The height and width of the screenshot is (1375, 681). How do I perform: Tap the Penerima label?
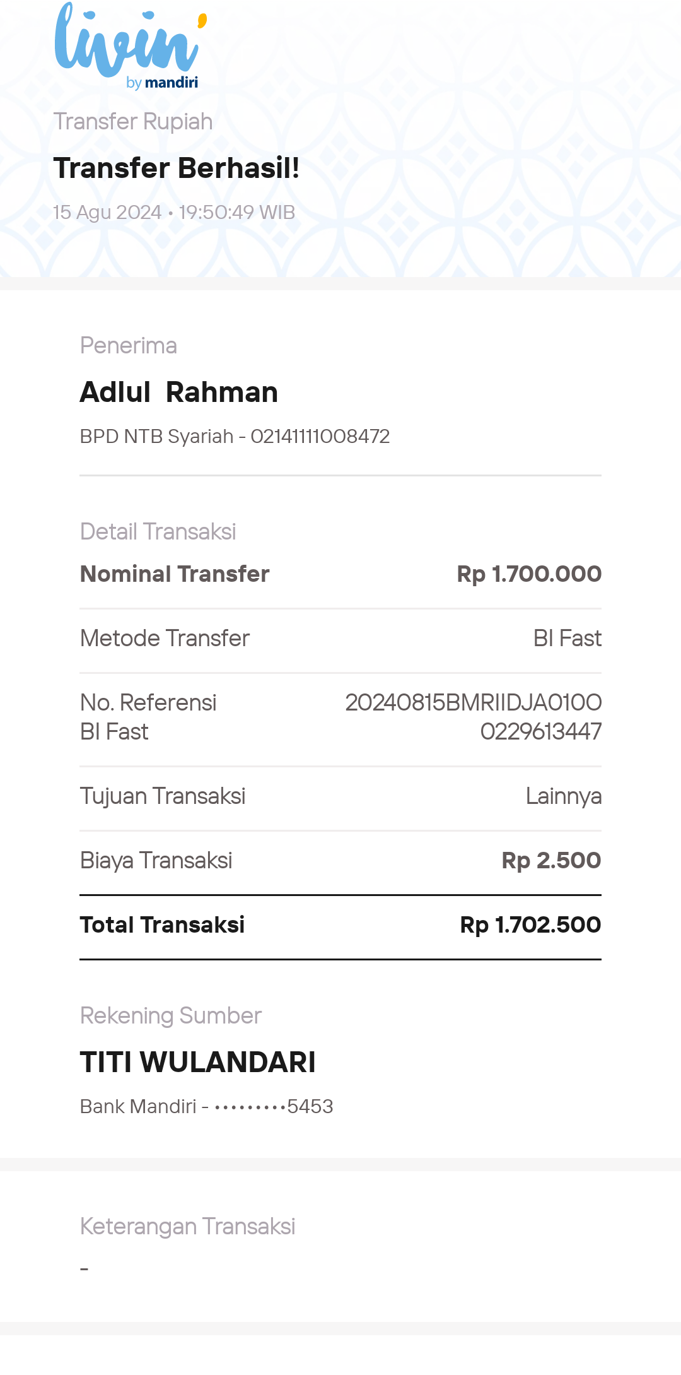pos(128,346)
